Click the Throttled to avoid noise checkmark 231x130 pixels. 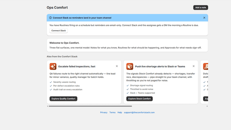(127, 89)
